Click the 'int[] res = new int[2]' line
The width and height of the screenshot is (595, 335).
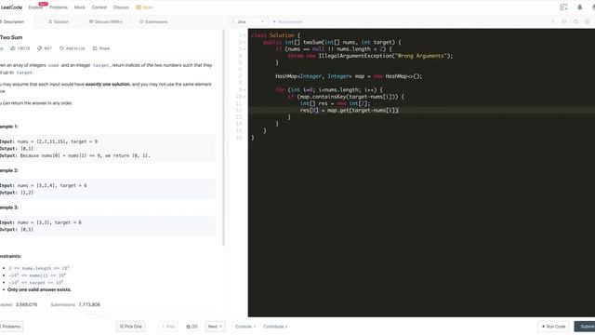click(335, 103)
